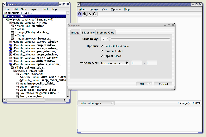Switch to the Memory Card tab

pyautogui.click(x=106, y=33)
